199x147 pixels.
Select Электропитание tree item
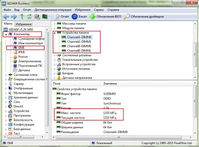30,61
